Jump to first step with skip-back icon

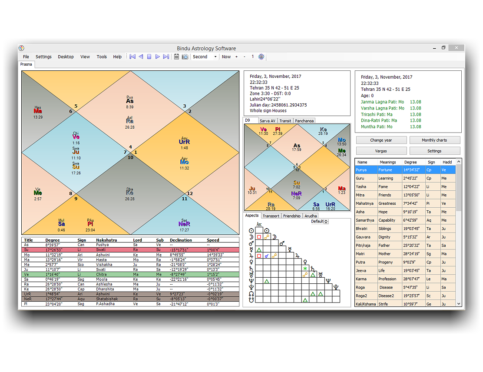(x=132, y=56)
